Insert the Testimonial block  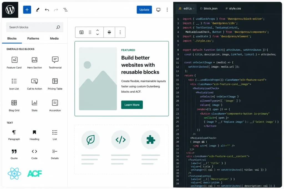(x=55, y=63)
